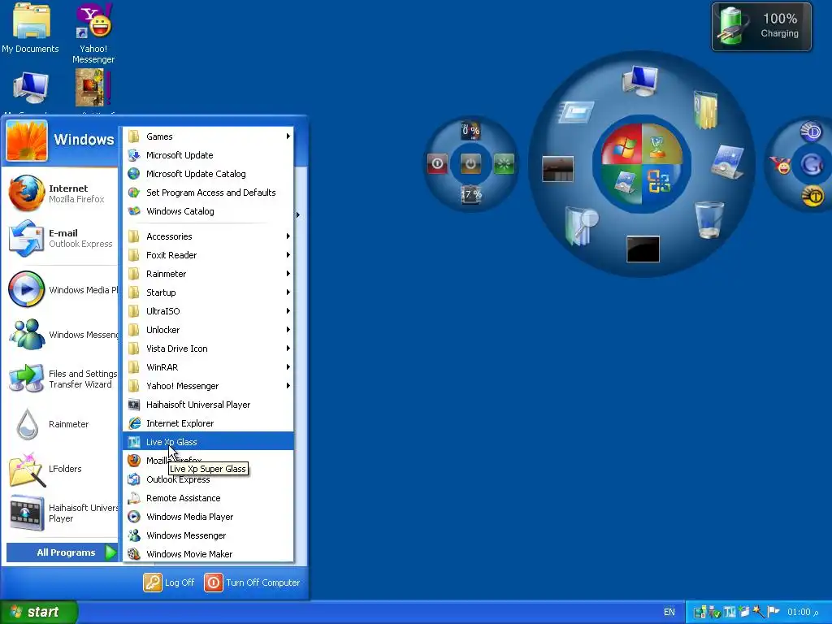Click the orange power button in small dock

click(x=470, y=163)
